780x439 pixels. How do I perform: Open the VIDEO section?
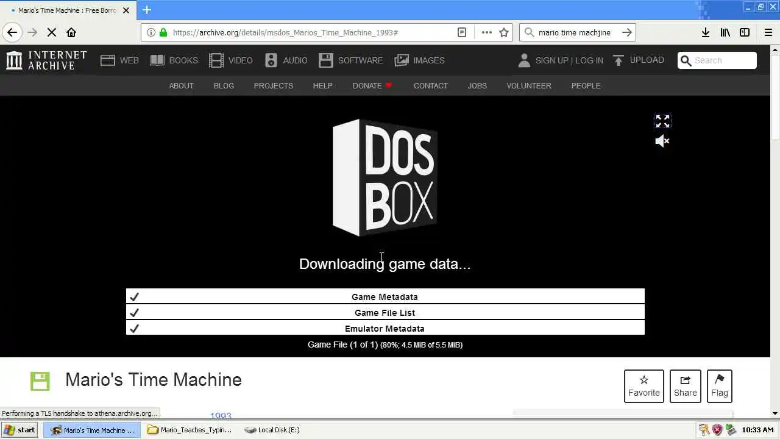[x=230, y=60]
